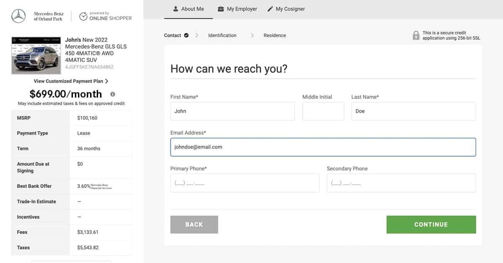Select the VIN 4JGFF5KE7NA654862
The height and width of the screenshot is (263, 503).
89,67
